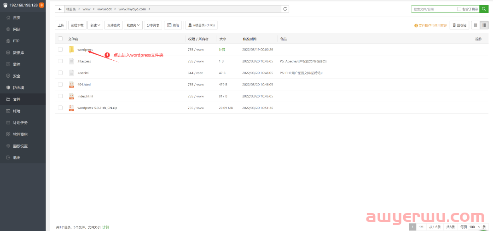The height and width of the screenshot is (231, 493).
Task: Expand chevron after 根目录 in path
Action: click(x=79, y=9)
